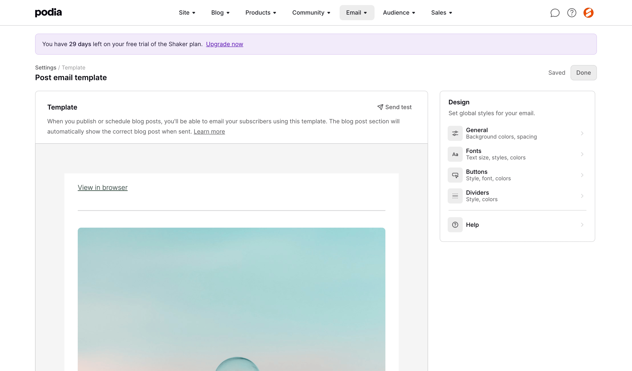Expand the General settings chevron
The height and width of the screenshot is (371, 632).
[x=582, y=133]
